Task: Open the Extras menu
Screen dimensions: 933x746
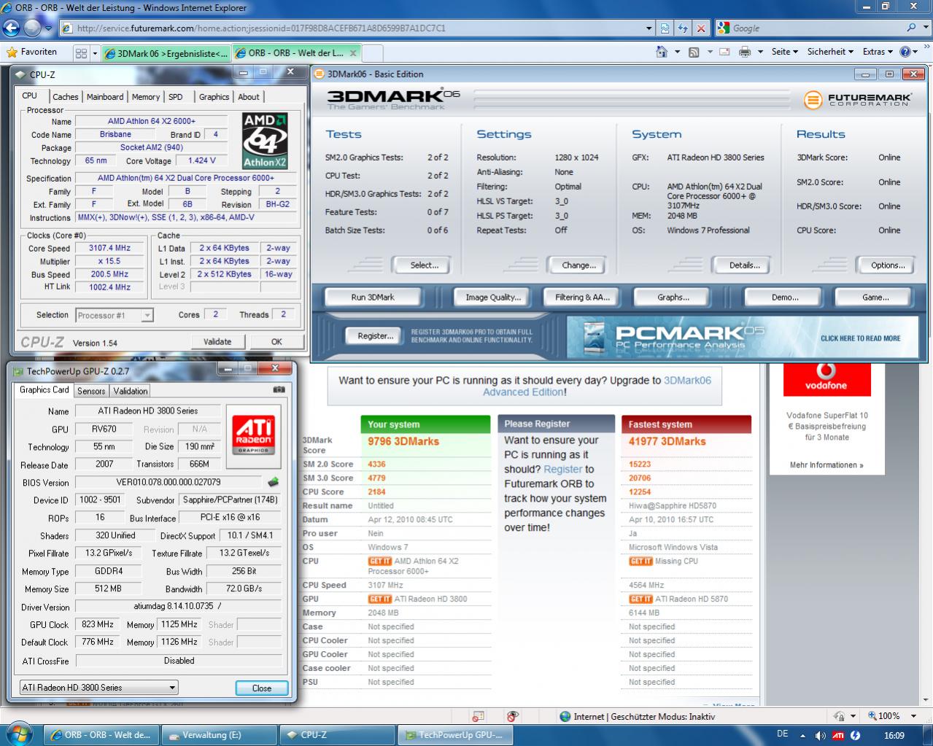Action: (x=878, y=52)
